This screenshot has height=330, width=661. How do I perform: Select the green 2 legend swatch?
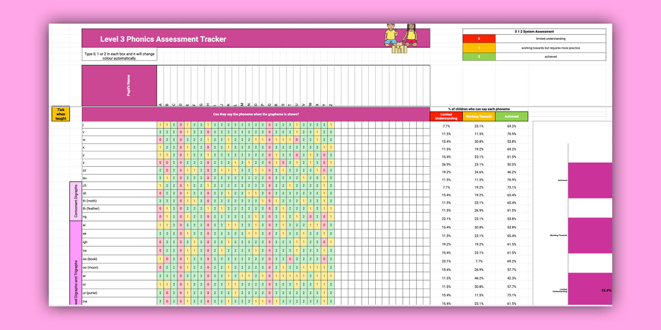478,57
